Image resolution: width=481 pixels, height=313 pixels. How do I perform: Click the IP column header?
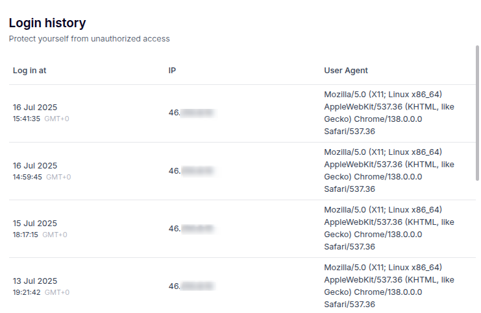(x=172, y=71)
